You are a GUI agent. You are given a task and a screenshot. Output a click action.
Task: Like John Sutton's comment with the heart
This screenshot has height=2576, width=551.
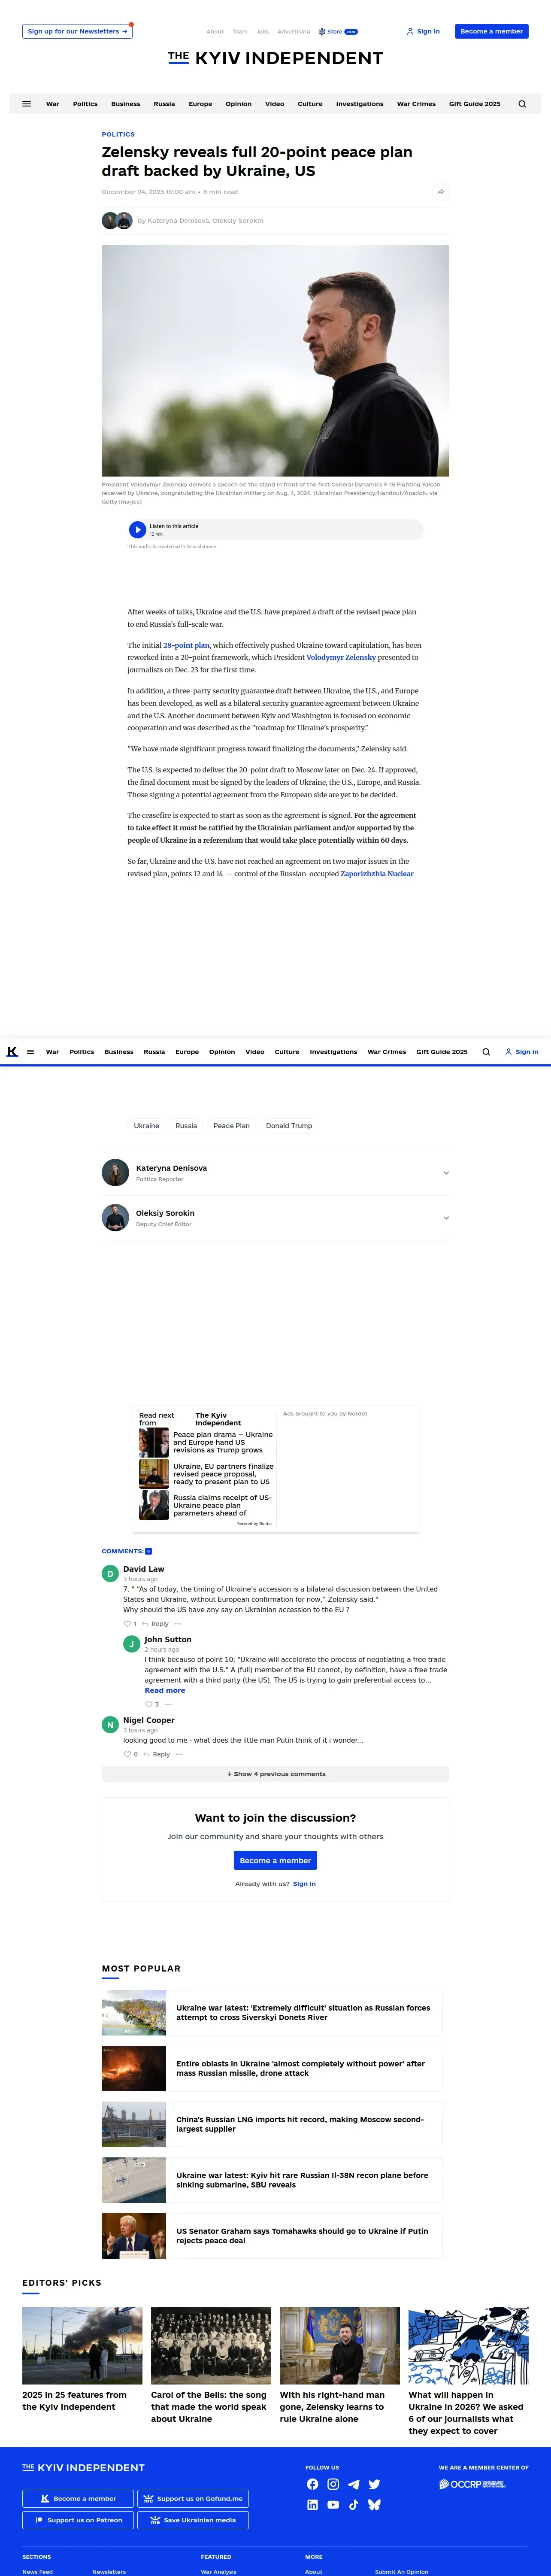point(148,1704)
